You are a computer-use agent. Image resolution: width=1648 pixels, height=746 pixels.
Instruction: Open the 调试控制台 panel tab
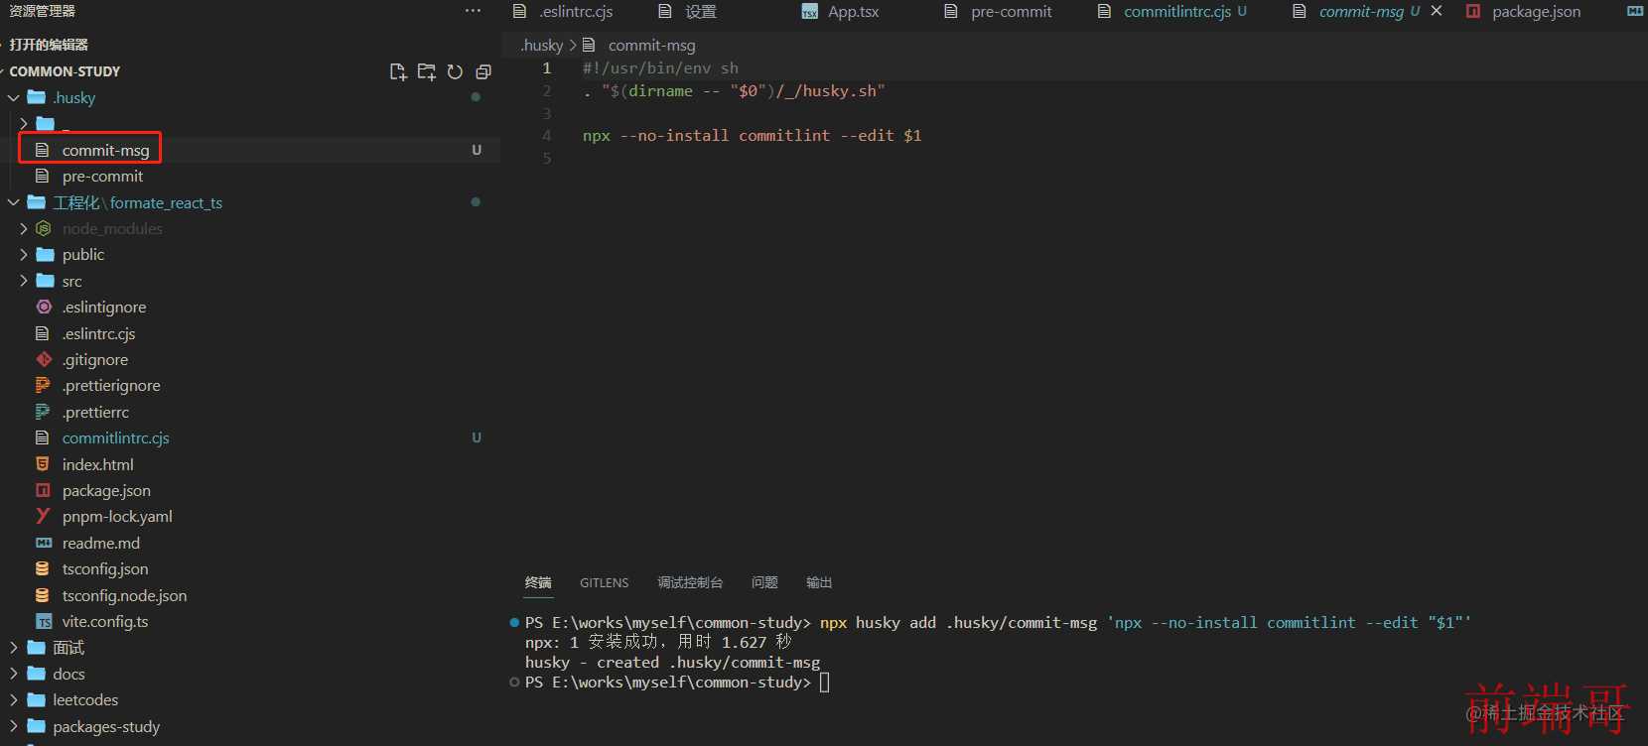690,582
